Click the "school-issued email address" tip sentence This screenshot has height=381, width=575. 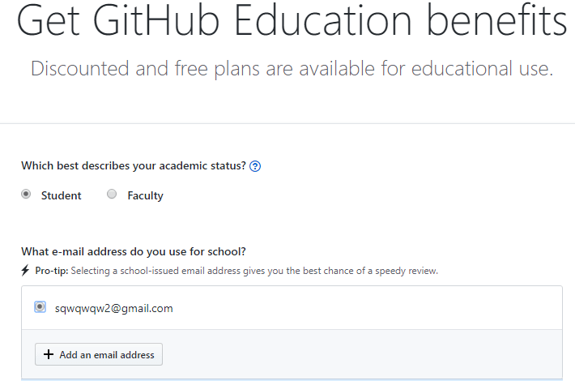click(x=254, y=271)
